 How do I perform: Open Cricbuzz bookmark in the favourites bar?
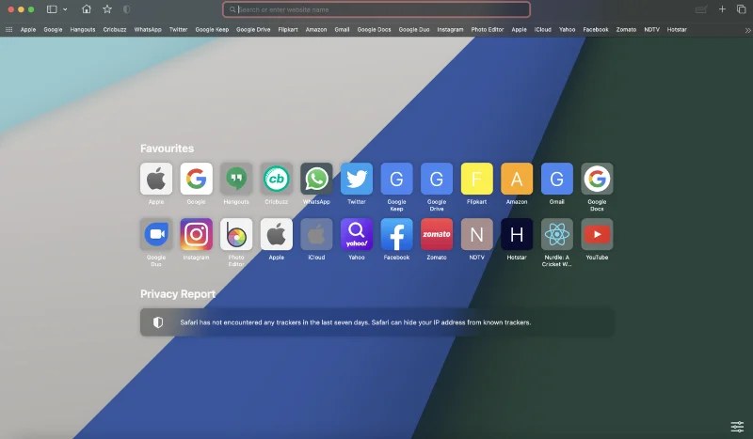click(x=115, y=29)
